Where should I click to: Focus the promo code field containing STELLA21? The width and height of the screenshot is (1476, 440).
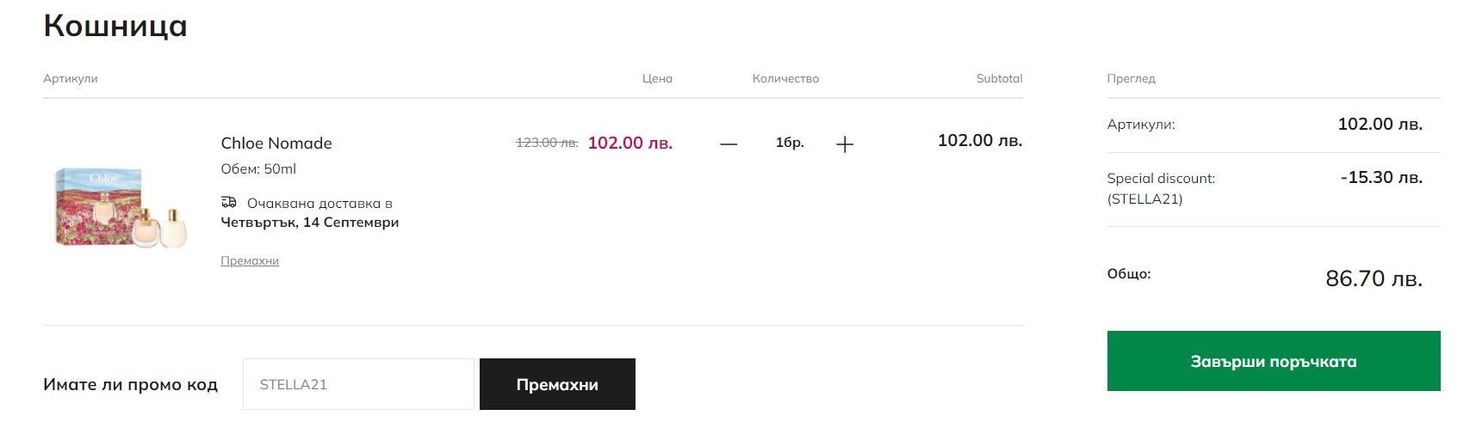[x=358, y=384]
